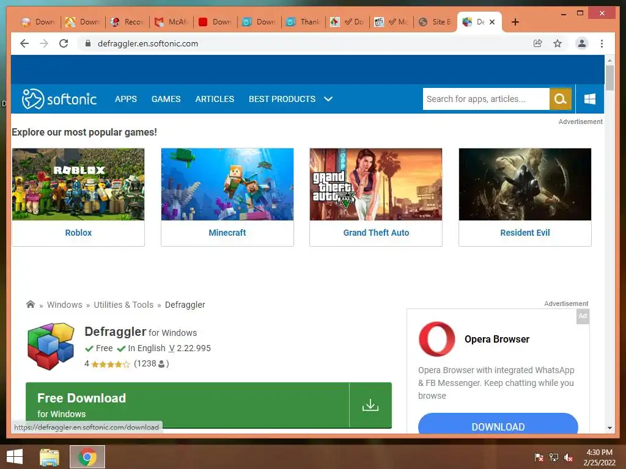Viewport: 626px width, 469px height.
Task: Reload the page with refresh icon
Action: pyautogui.click(x=64, y=43)
